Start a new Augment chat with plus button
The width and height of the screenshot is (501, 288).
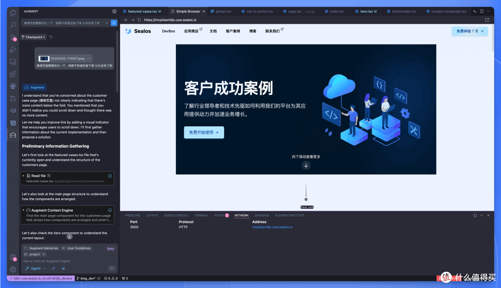pos(114,23)
